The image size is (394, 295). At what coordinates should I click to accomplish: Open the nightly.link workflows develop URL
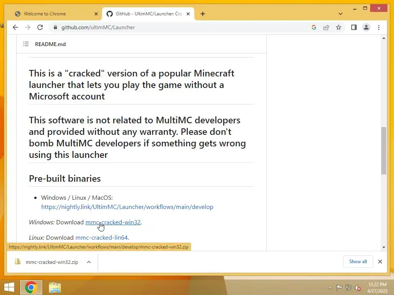pyautogui.click(x=127, y=207)
